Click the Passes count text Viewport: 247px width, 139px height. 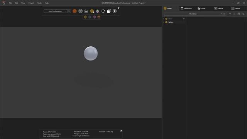click(49, 132)
